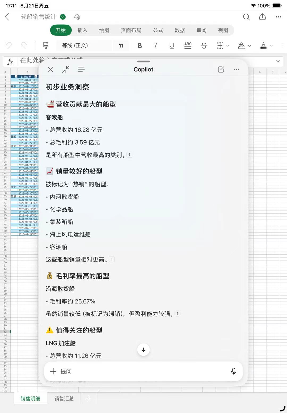Share the workbook via share icon
Screen dimensions: 287x413
click(262, 17)
